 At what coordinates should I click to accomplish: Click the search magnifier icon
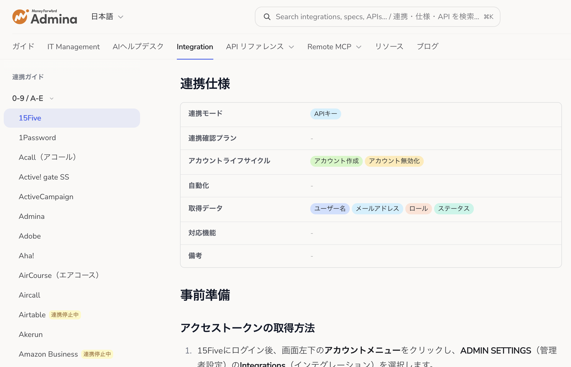pyautogui.click(x=267, y=17)
